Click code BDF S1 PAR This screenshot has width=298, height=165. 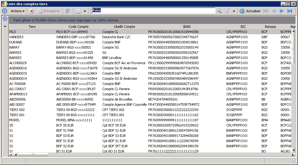(x=65, y=130)
